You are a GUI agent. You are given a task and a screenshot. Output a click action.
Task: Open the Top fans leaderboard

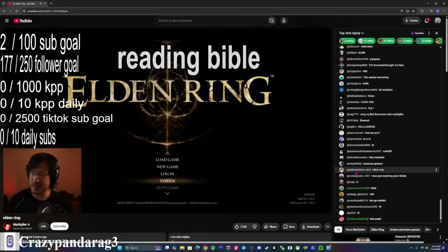coord(417,33)
